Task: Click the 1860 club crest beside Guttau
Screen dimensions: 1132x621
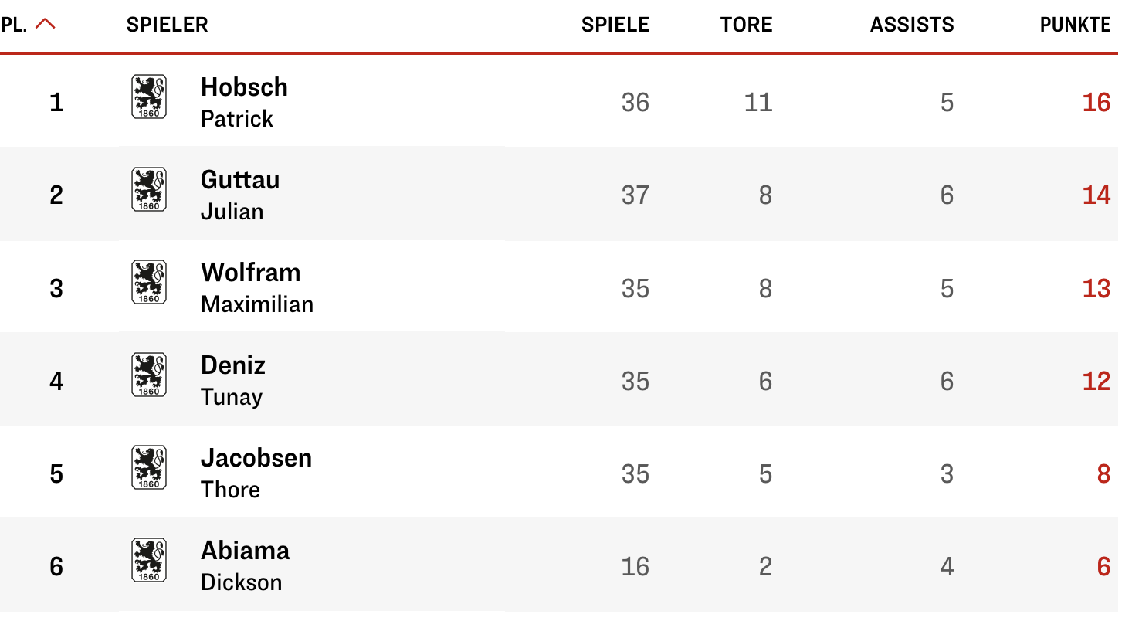Action: [149, 189]
